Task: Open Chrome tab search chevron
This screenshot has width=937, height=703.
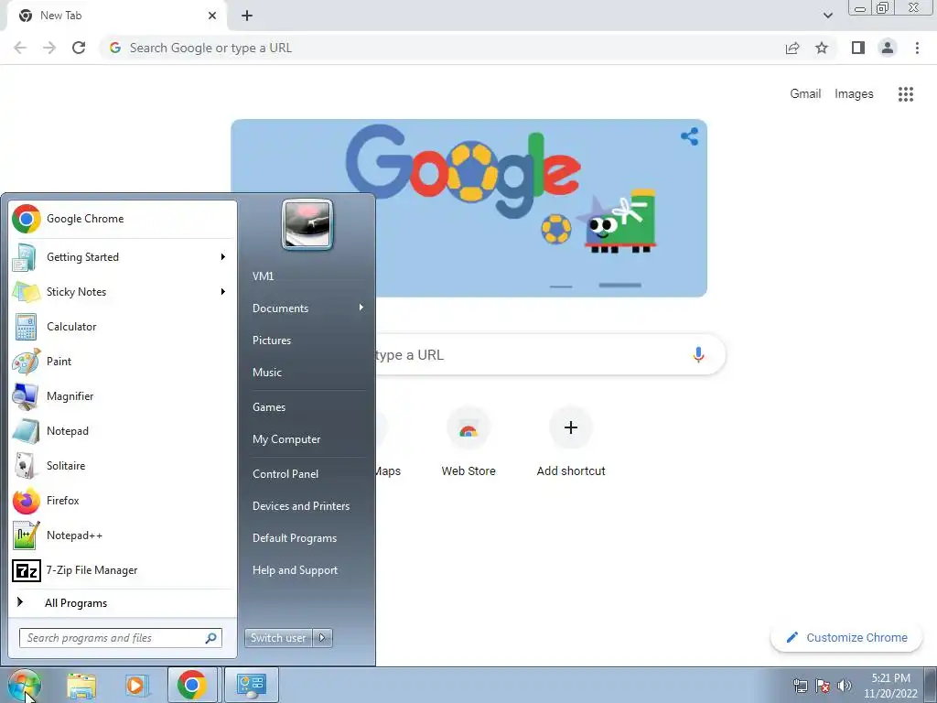Action: [827, 16]
